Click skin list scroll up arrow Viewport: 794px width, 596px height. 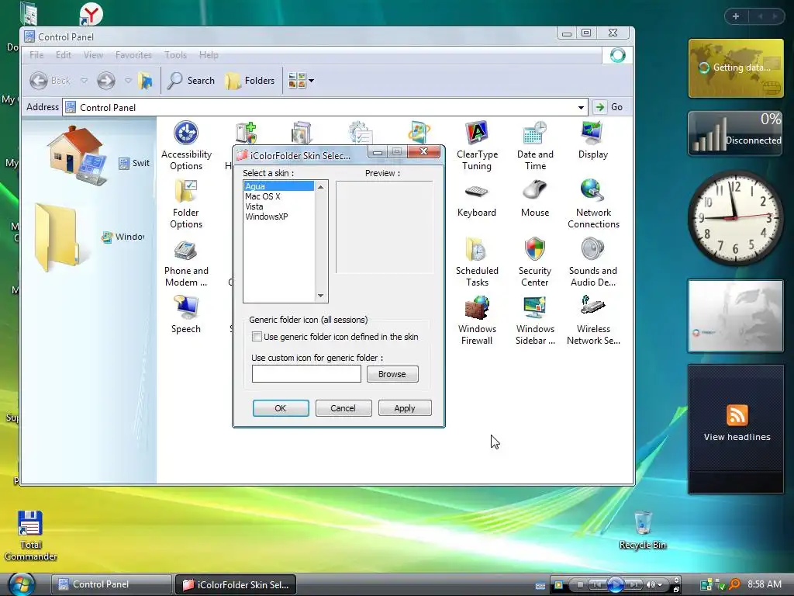[x=320, y=187]
